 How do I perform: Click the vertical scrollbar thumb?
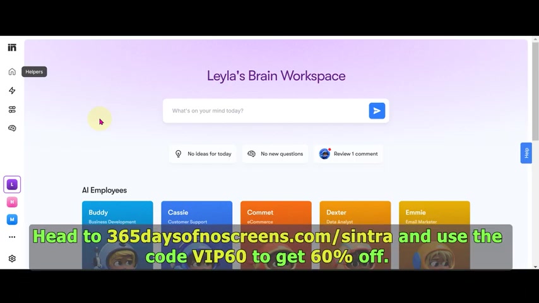pyautogui.click(x=535, y=91)
